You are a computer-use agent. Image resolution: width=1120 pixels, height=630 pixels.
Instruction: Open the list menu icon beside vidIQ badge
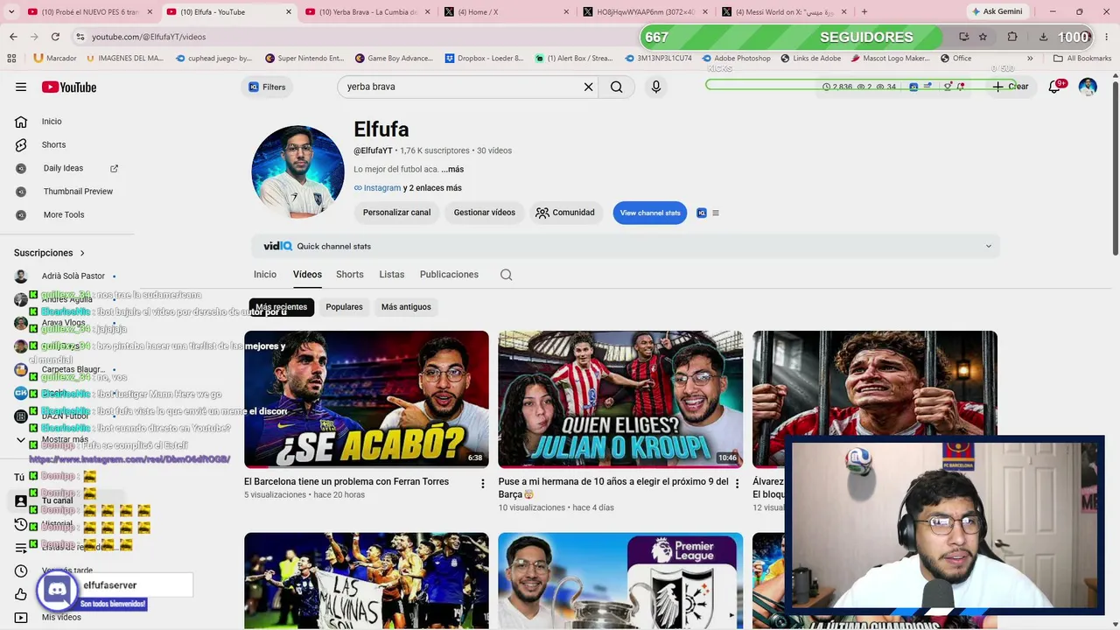(716, 213)
